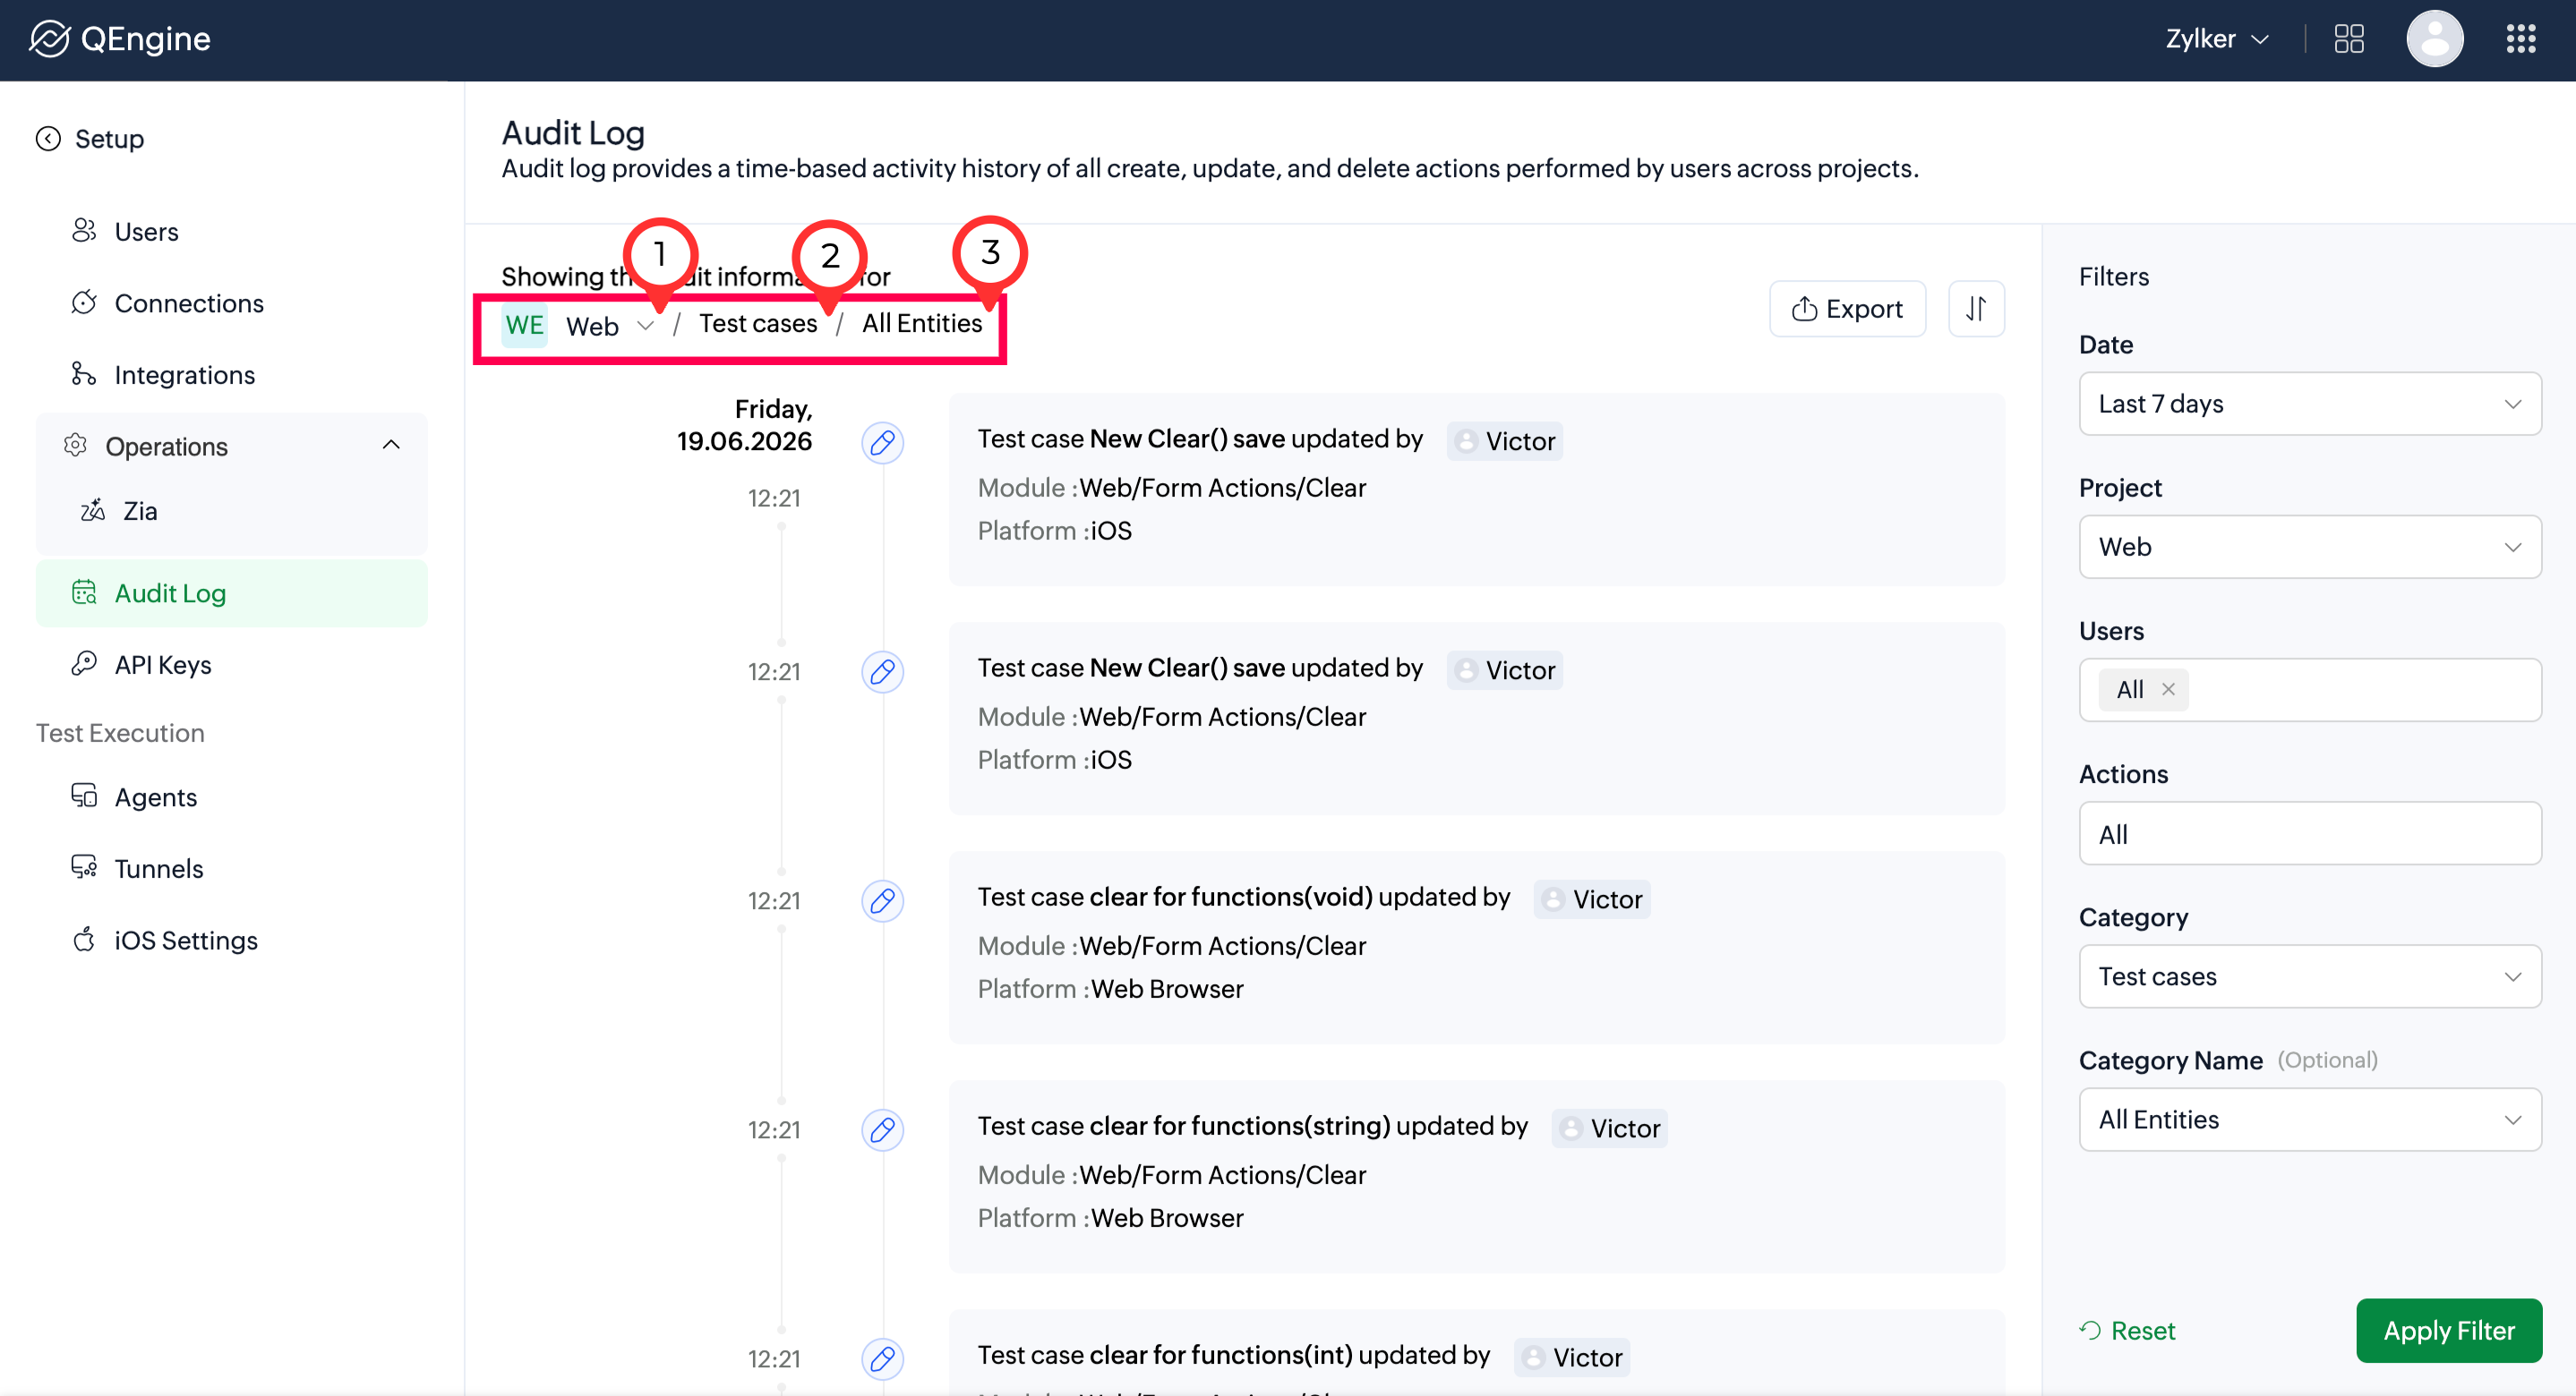Toggle the sort order arrows button

[x=1976, y=309]
